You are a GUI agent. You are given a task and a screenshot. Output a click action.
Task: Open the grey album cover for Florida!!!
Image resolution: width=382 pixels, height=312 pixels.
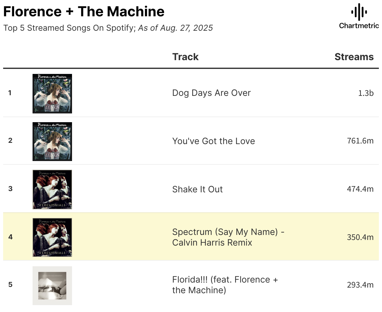click(x=52, y=285)
